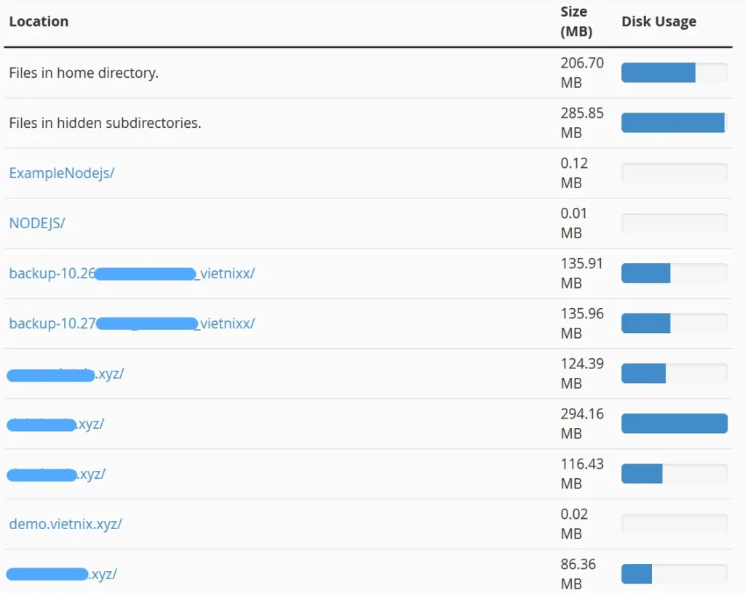Open the demo.vietnix.xyz/ directory link
This screenshot has width=745, height=593.
pos(65,523)
